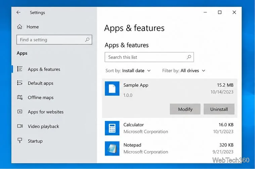
Task: Click the Video playback camera icon
Action: pos(20,126)
